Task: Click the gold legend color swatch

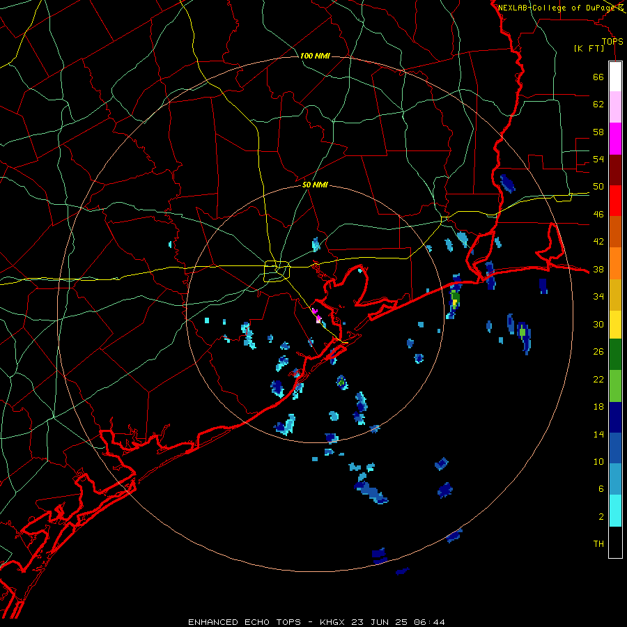Action: [615, 295]
